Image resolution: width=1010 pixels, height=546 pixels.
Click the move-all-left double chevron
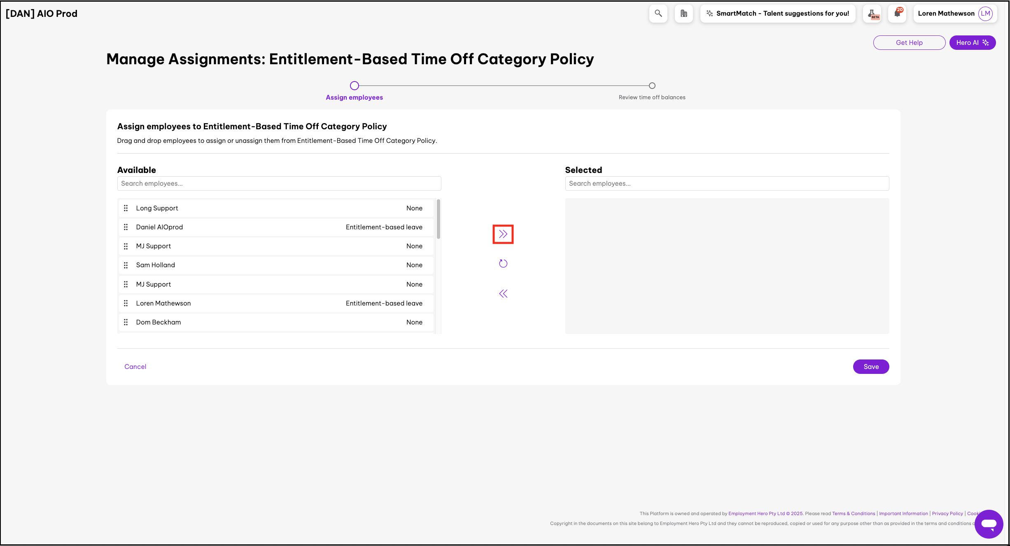click(x=503, y=294)
